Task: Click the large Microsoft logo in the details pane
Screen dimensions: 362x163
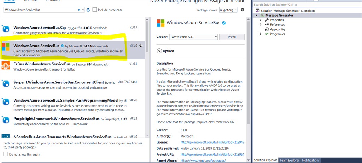Action: 160,23
